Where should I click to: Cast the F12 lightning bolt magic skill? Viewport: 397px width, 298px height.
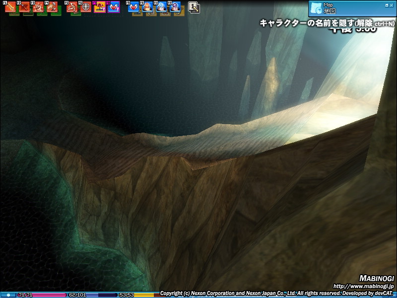coord(175,7)
